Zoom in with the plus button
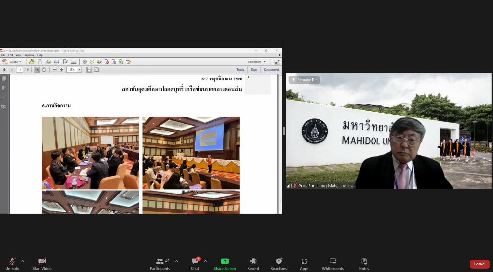Image resolution: width=493 pixels, height=272 pixels. [62, 70]
